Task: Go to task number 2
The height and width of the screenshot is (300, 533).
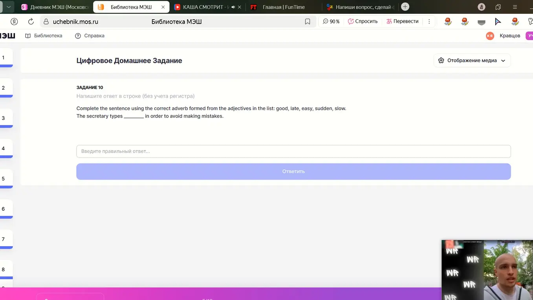Action: point(5,88)
